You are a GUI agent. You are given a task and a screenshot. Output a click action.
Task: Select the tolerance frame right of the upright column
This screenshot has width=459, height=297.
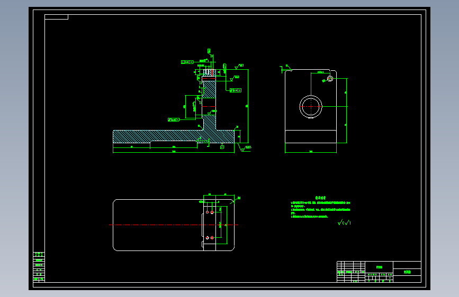tap(236, 90)
